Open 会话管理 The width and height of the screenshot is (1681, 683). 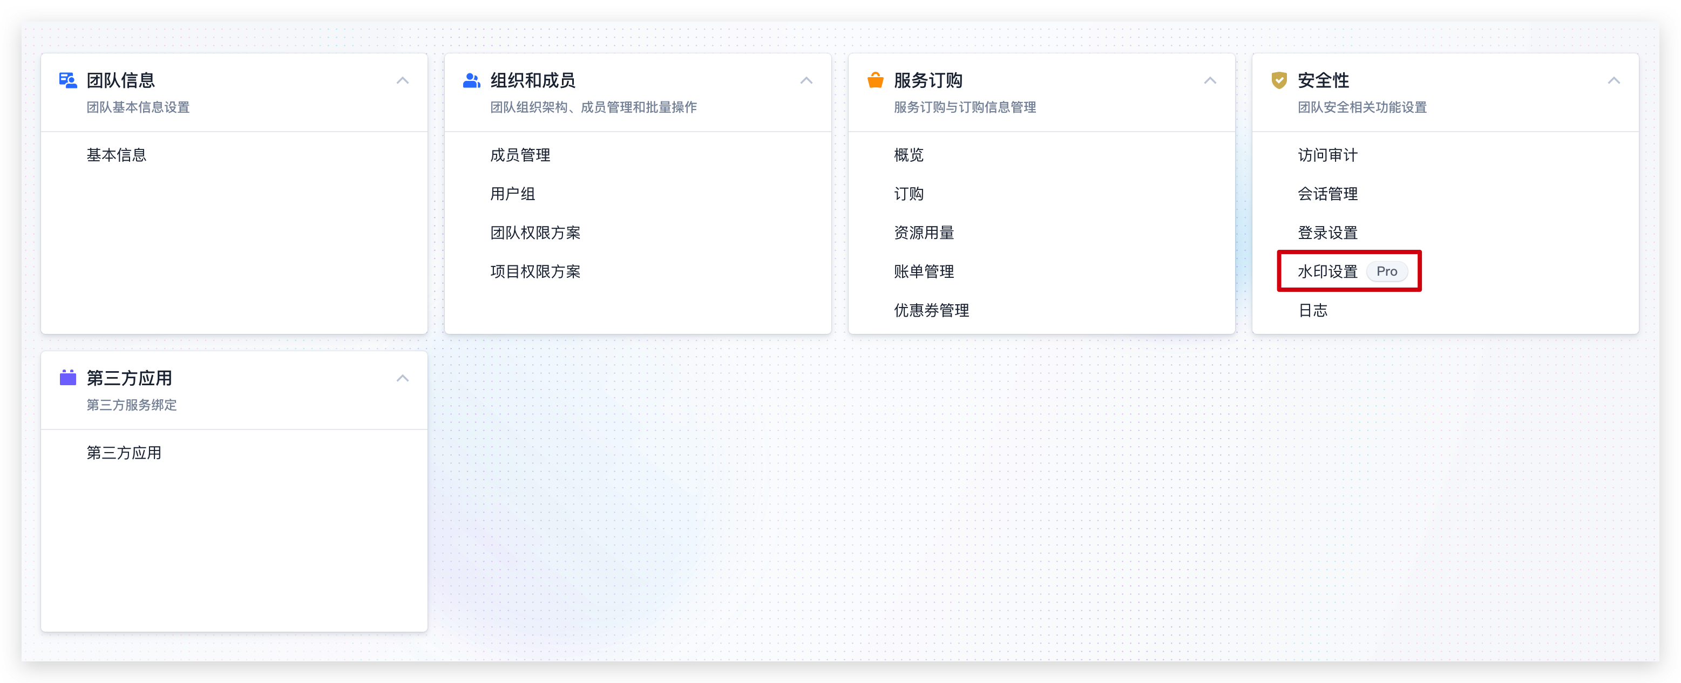pos(1327,194)
